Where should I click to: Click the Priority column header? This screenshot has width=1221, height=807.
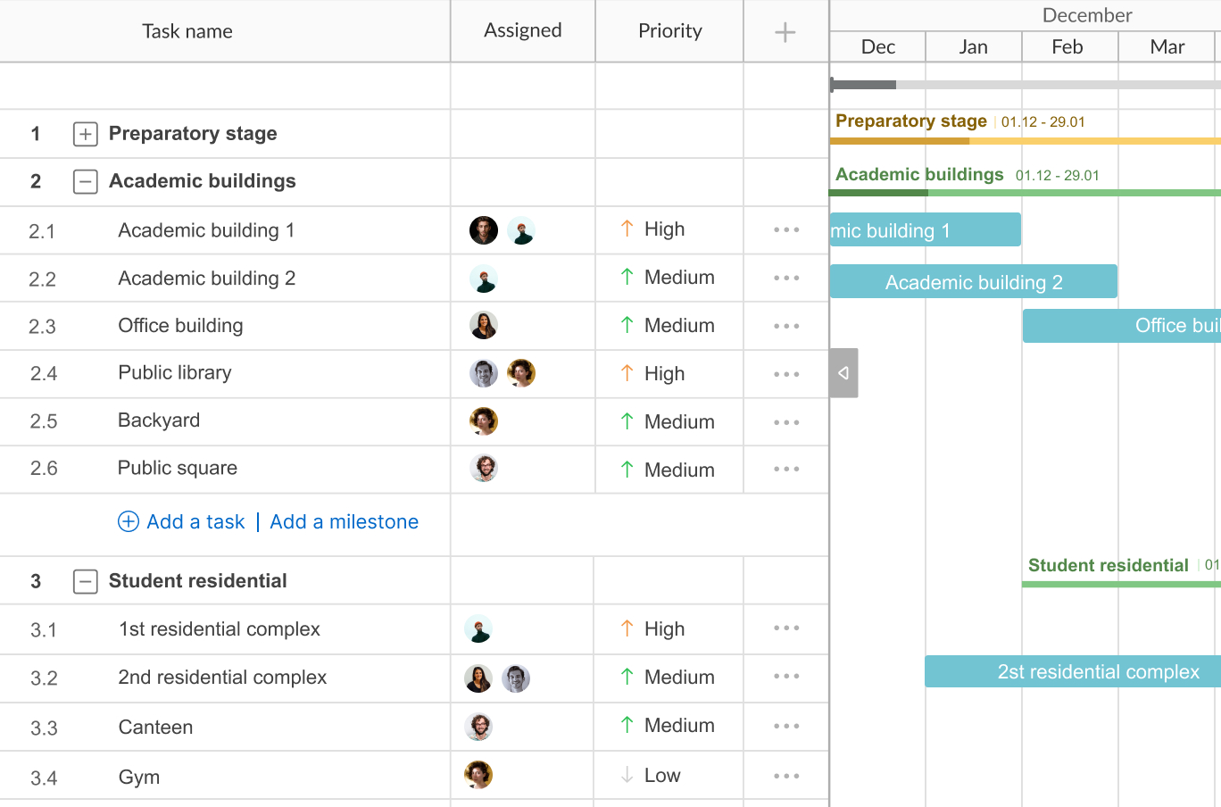point(669,31)
